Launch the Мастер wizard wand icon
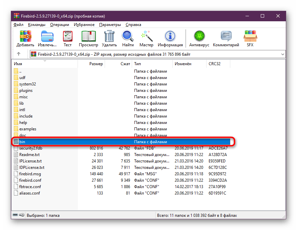Image resolution: width=297 pixels, height=230 pixels. click(x=146, y=36)
